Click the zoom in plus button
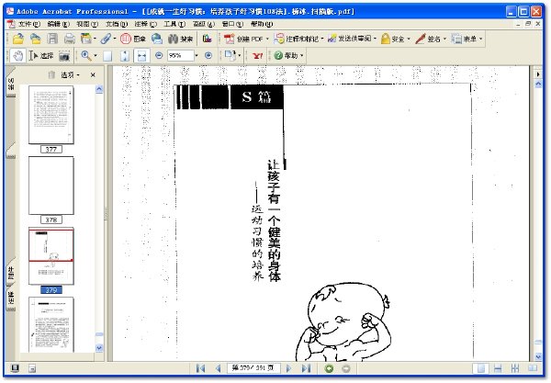Screen dimensions: 551x383 tap(208, 55)
